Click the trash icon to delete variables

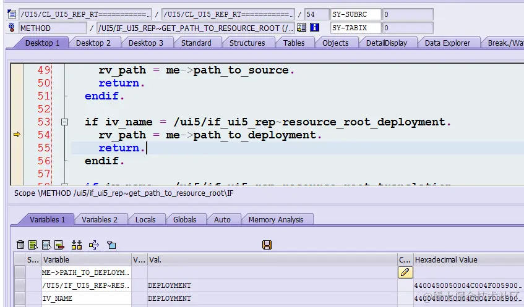tap(20, 245)
